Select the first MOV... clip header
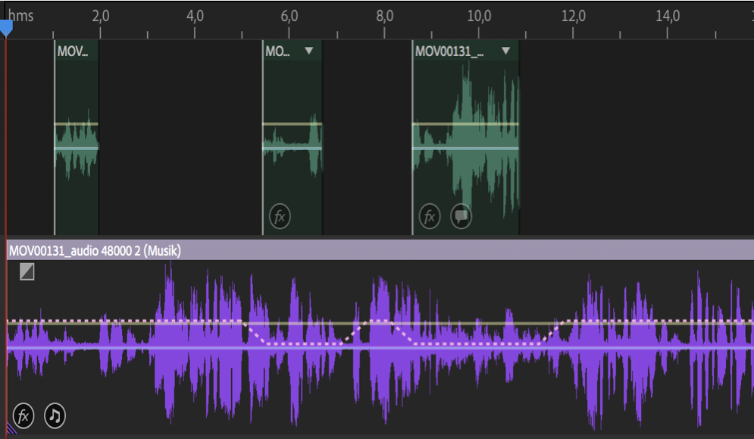The image size is (754, 439). [x=77, y=51]
